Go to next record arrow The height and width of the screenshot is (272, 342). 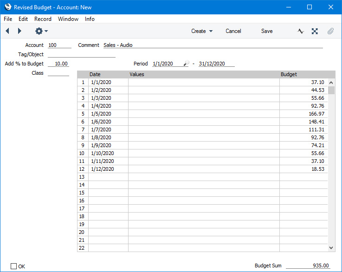coord(19,31)
